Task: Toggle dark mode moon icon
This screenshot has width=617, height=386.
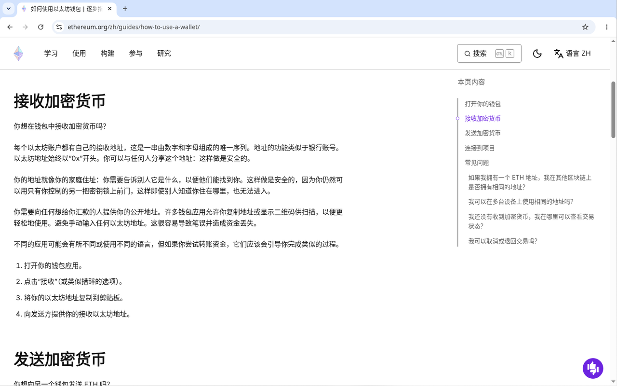Action: click(537, 54)
